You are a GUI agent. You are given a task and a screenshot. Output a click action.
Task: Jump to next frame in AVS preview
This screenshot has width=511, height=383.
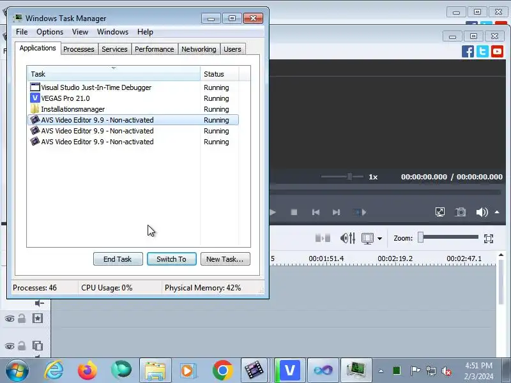coord(337,213)
